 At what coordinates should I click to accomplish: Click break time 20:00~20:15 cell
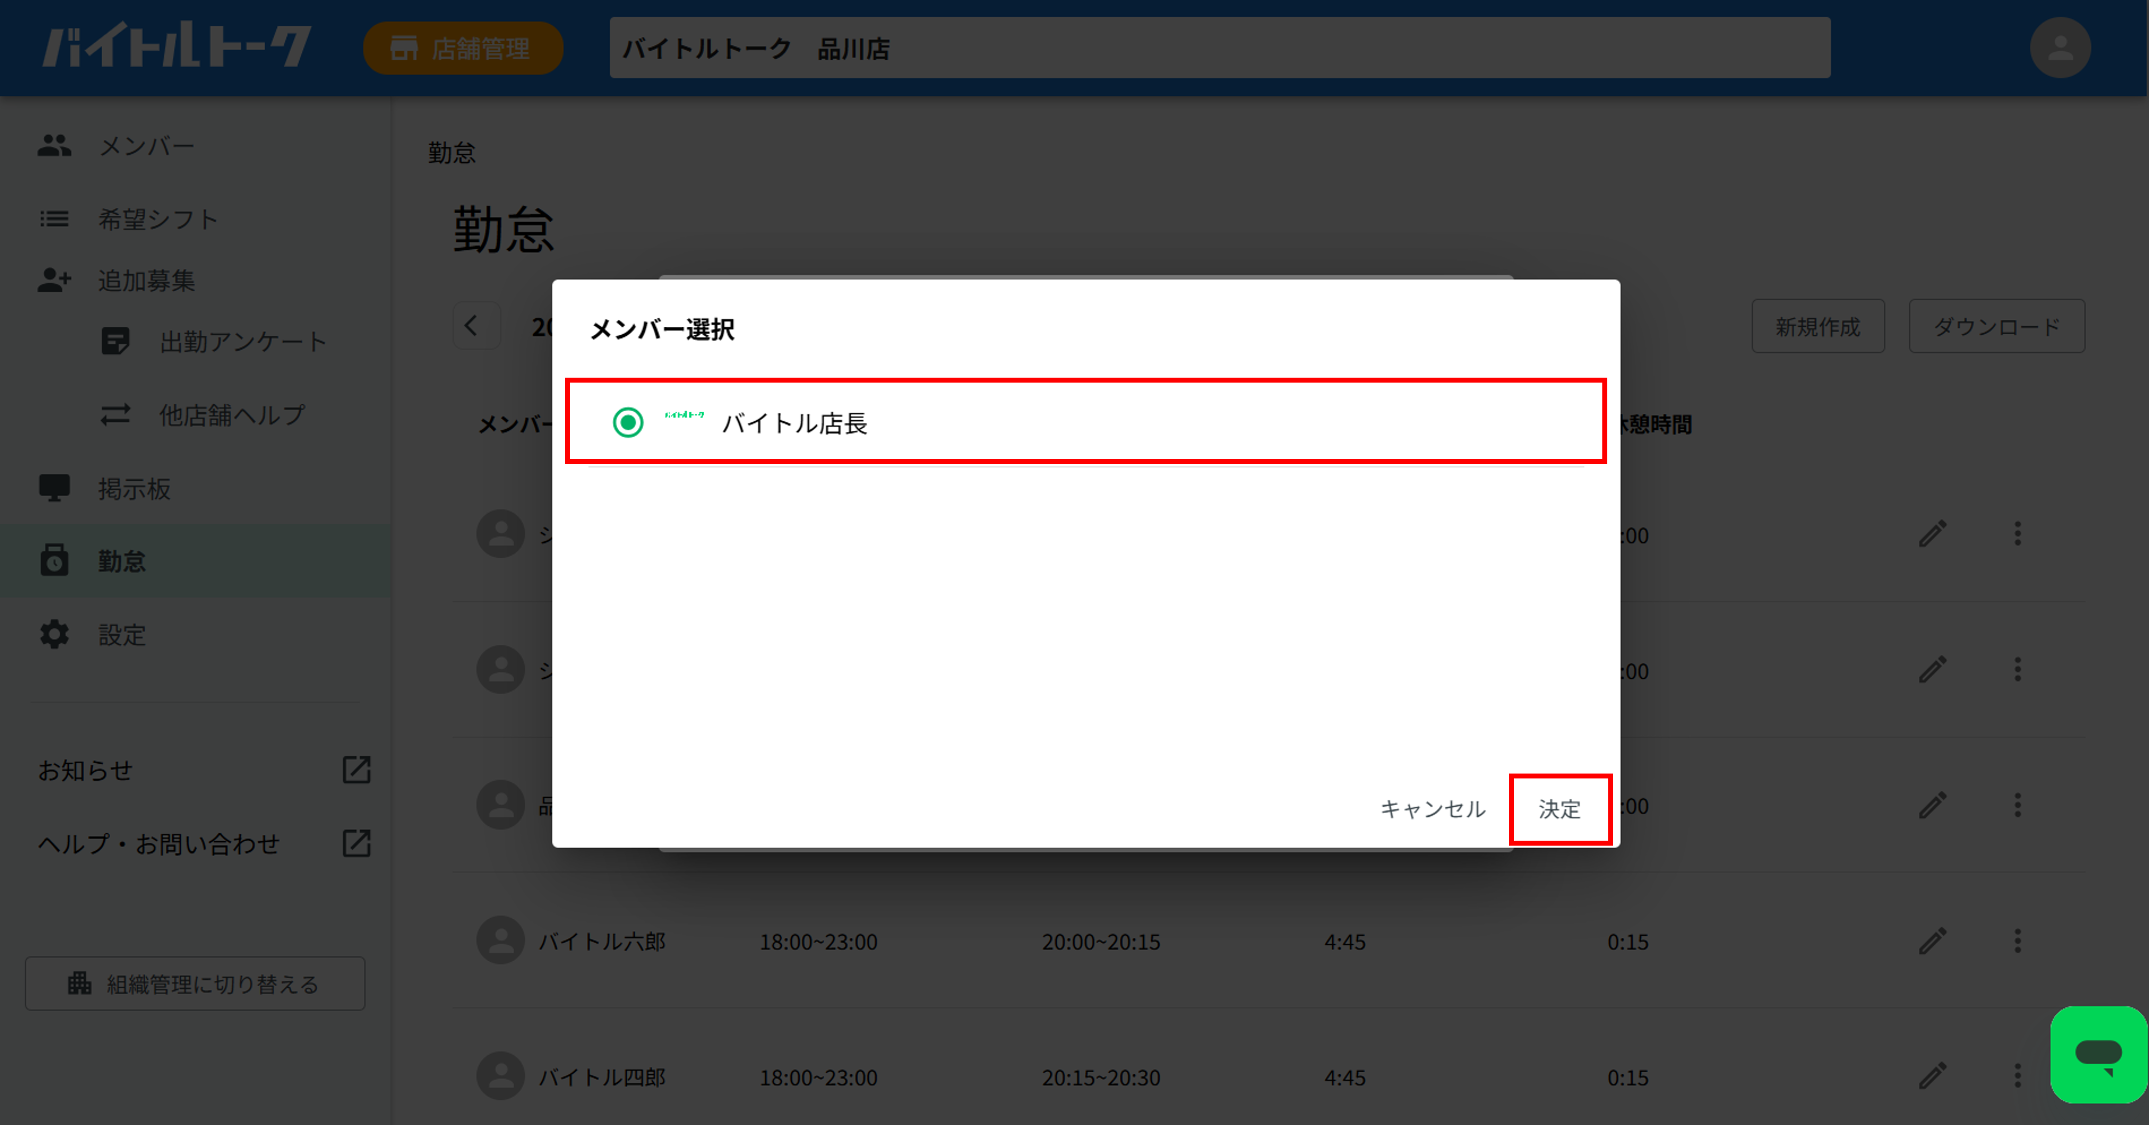pyautogui.click(x=1100, y=942)
